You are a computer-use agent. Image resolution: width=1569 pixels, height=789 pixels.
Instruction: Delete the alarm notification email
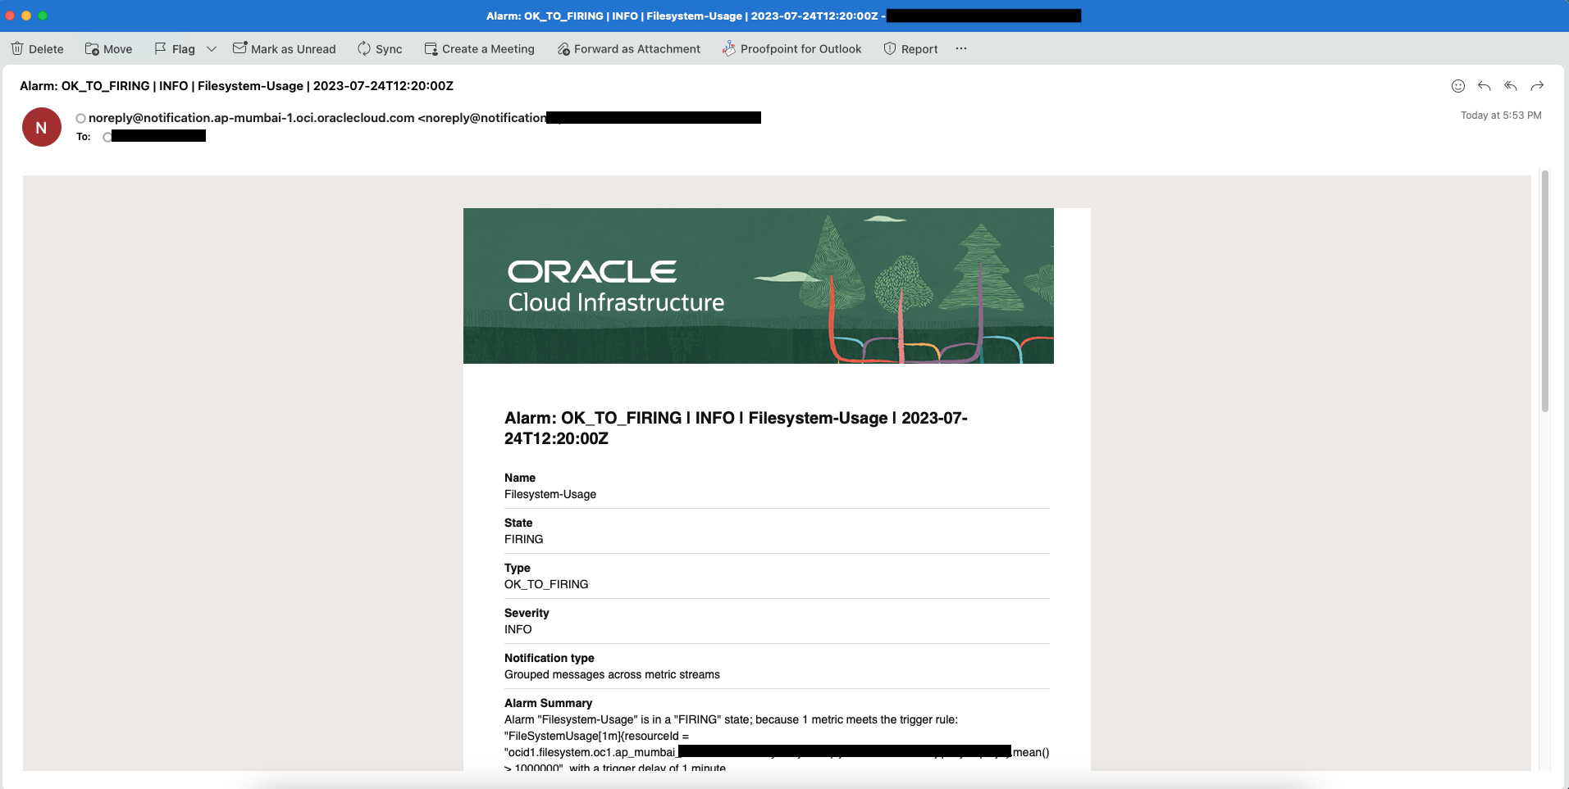(37, 48)
